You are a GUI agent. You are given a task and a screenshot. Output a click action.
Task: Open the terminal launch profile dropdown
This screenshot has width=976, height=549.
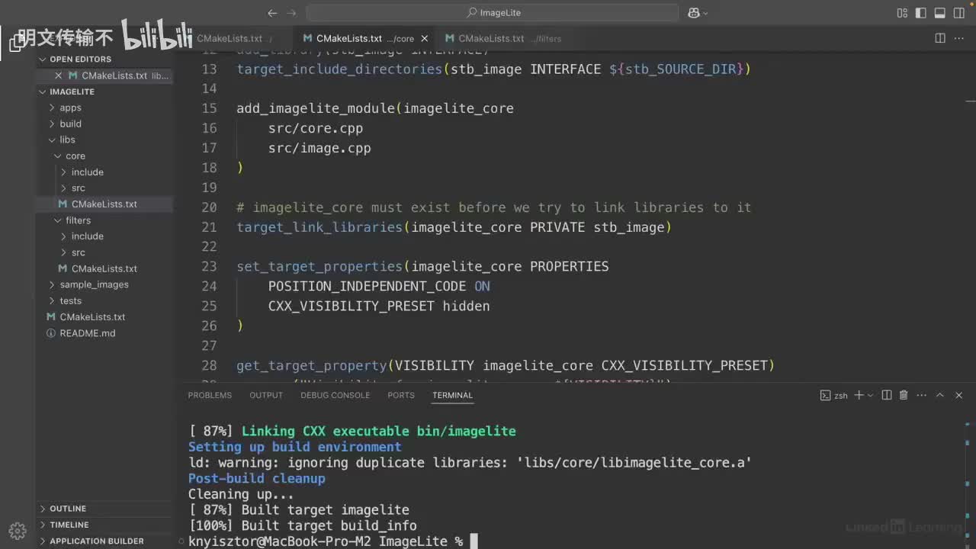pyautogui.click(x=870, y=395)
